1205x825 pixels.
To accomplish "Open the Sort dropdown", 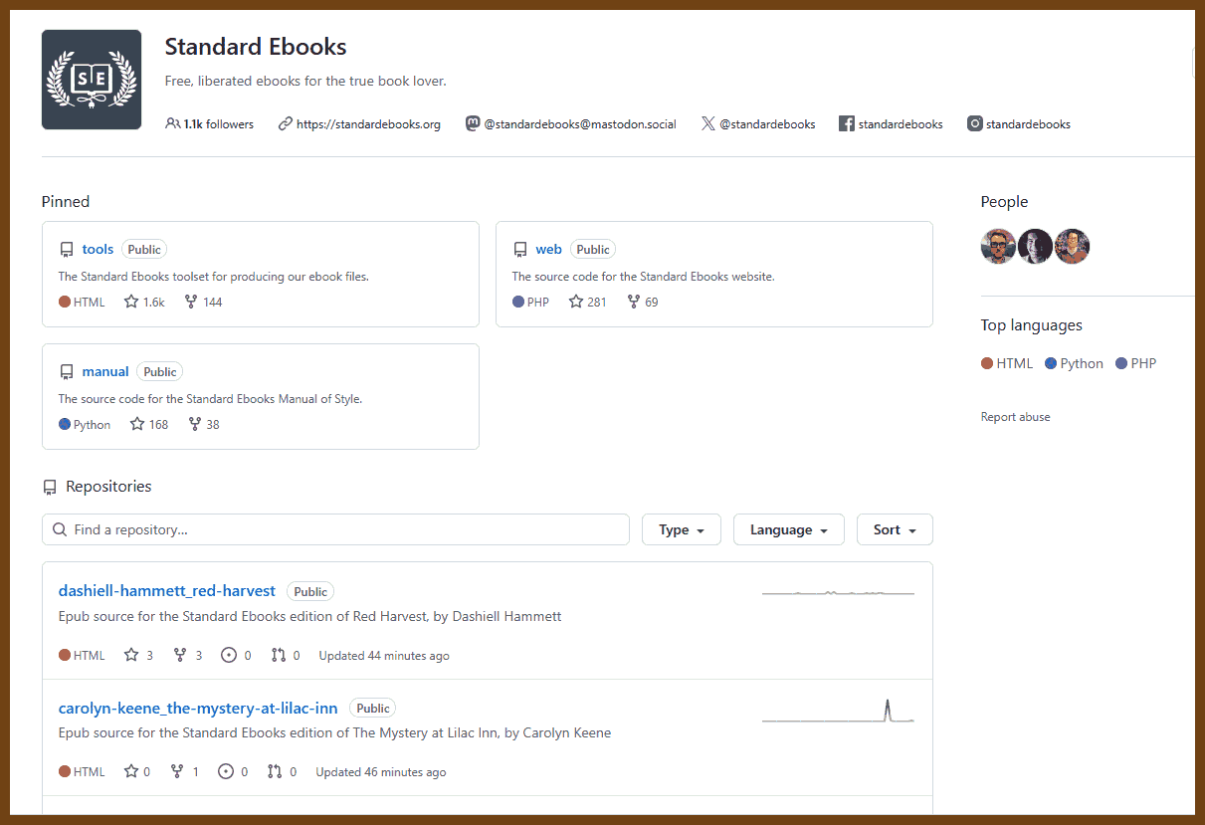I will click(x=894, y=529).
